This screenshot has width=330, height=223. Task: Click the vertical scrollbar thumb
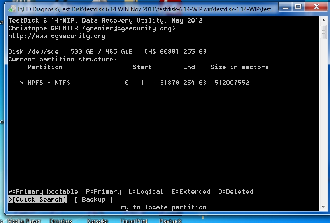[323, 32]
